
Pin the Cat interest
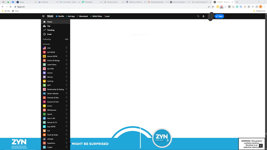click(66, 131)
